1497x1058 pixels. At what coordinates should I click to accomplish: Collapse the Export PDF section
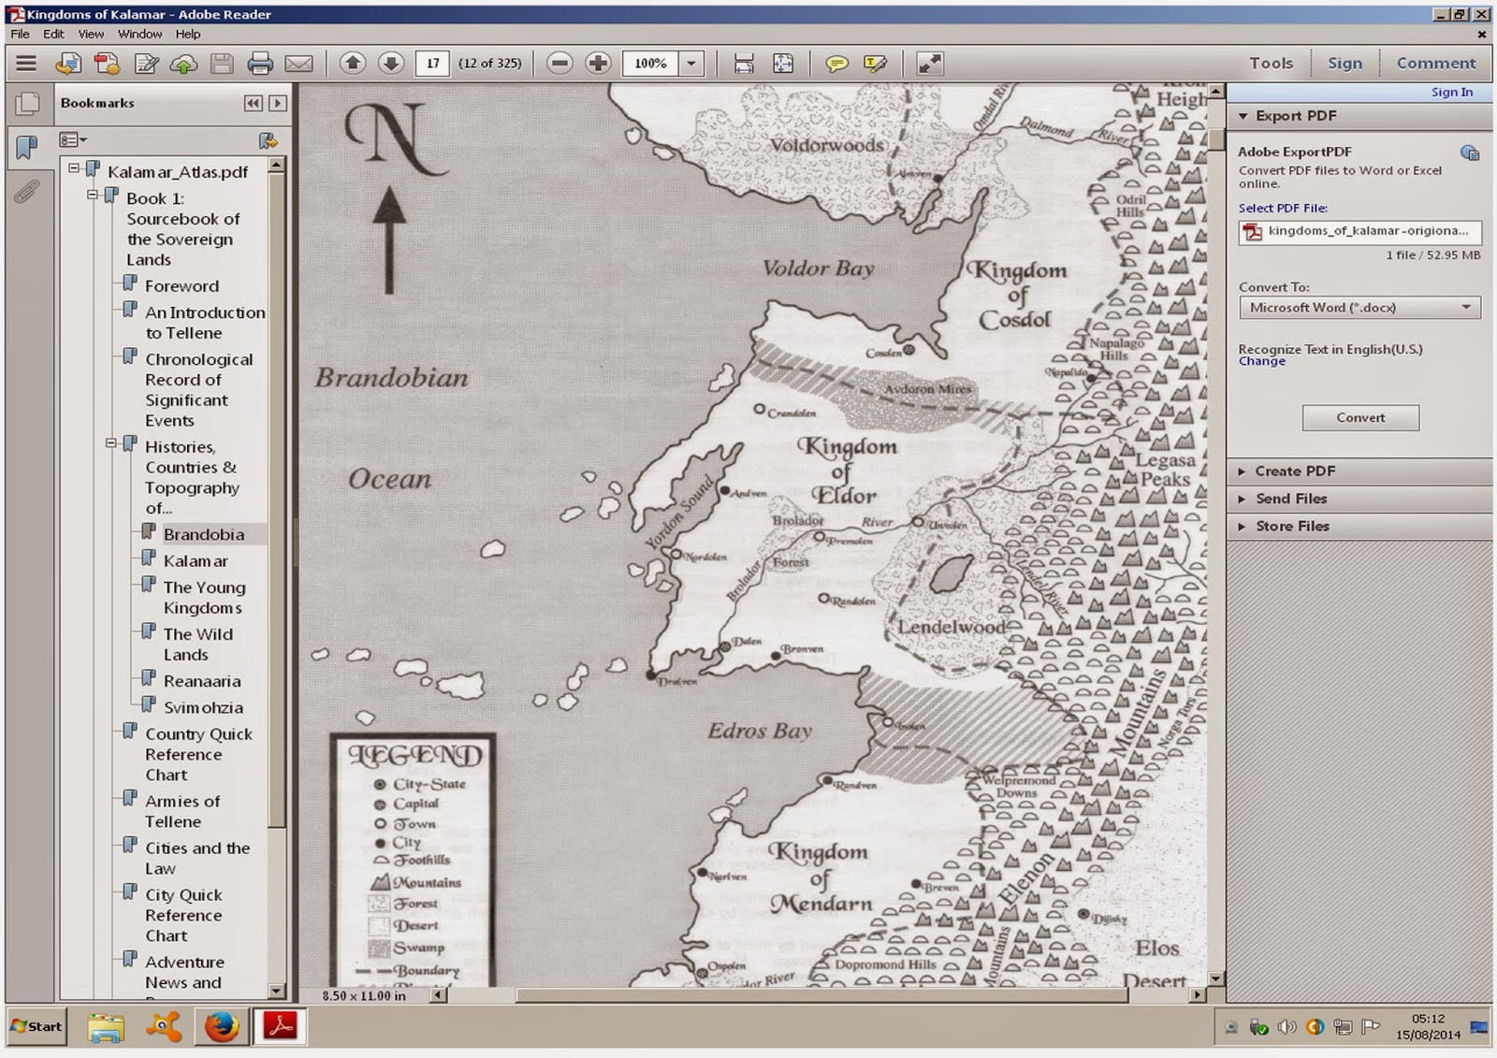pyautogui.click(x=1243, y=116)
